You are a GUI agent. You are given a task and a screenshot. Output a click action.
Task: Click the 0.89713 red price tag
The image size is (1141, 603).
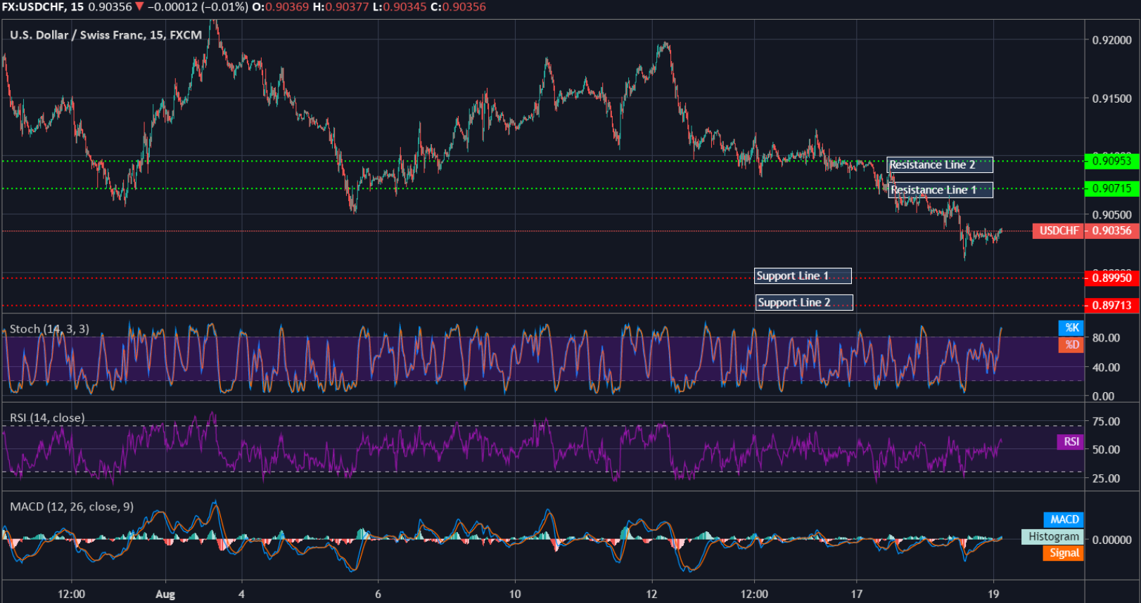coord(1111,305)
